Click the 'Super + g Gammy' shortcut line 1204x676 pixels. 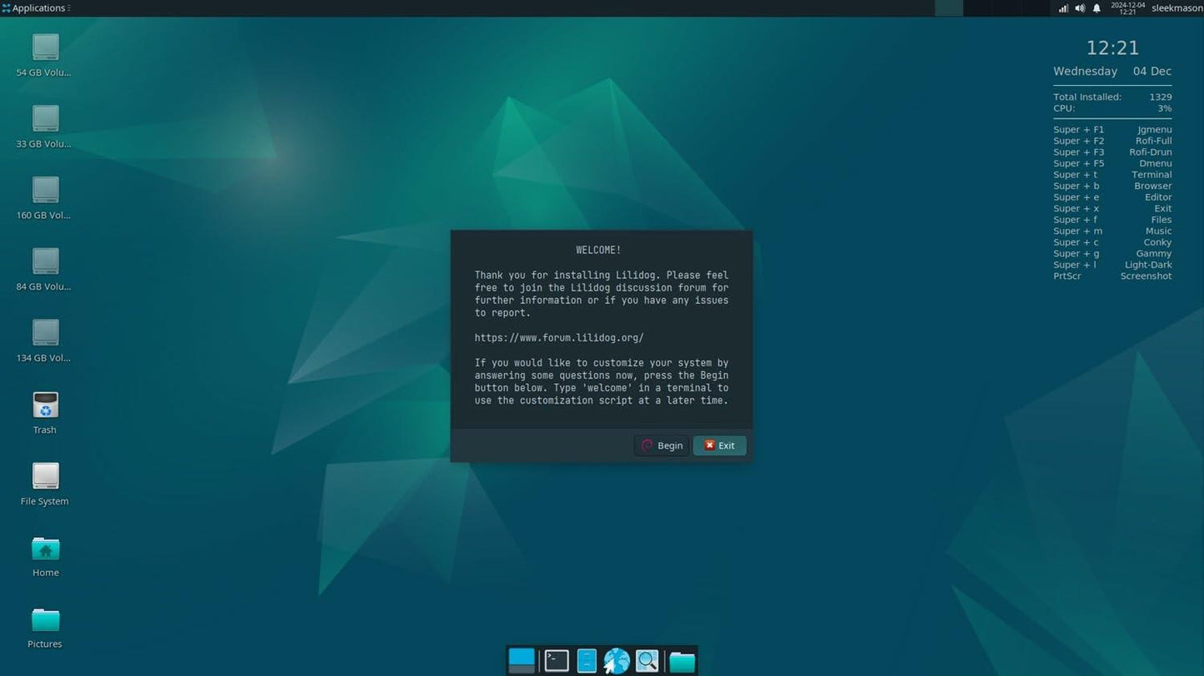click(1112, 253)
